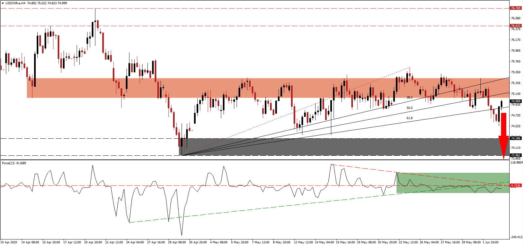Select the red 4.1536 Force level label

tap(515, 185)
